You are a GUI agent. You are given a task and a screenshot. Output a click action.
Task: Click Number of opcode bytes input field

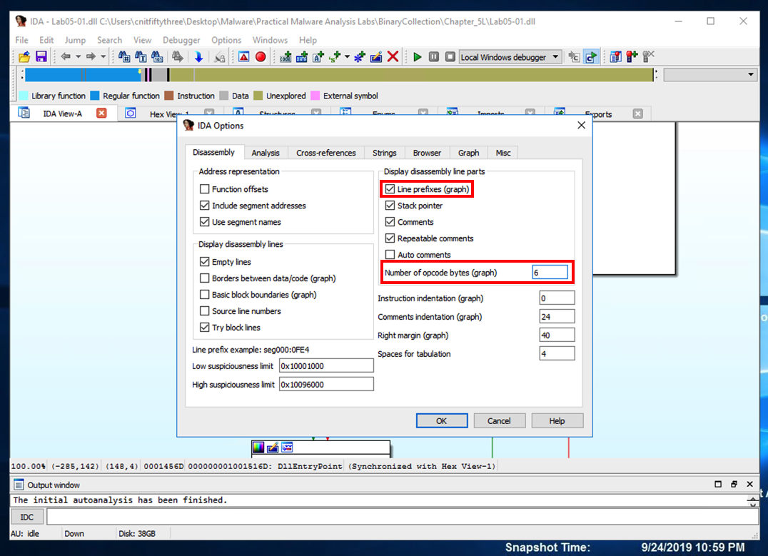[x=550, y=273]
